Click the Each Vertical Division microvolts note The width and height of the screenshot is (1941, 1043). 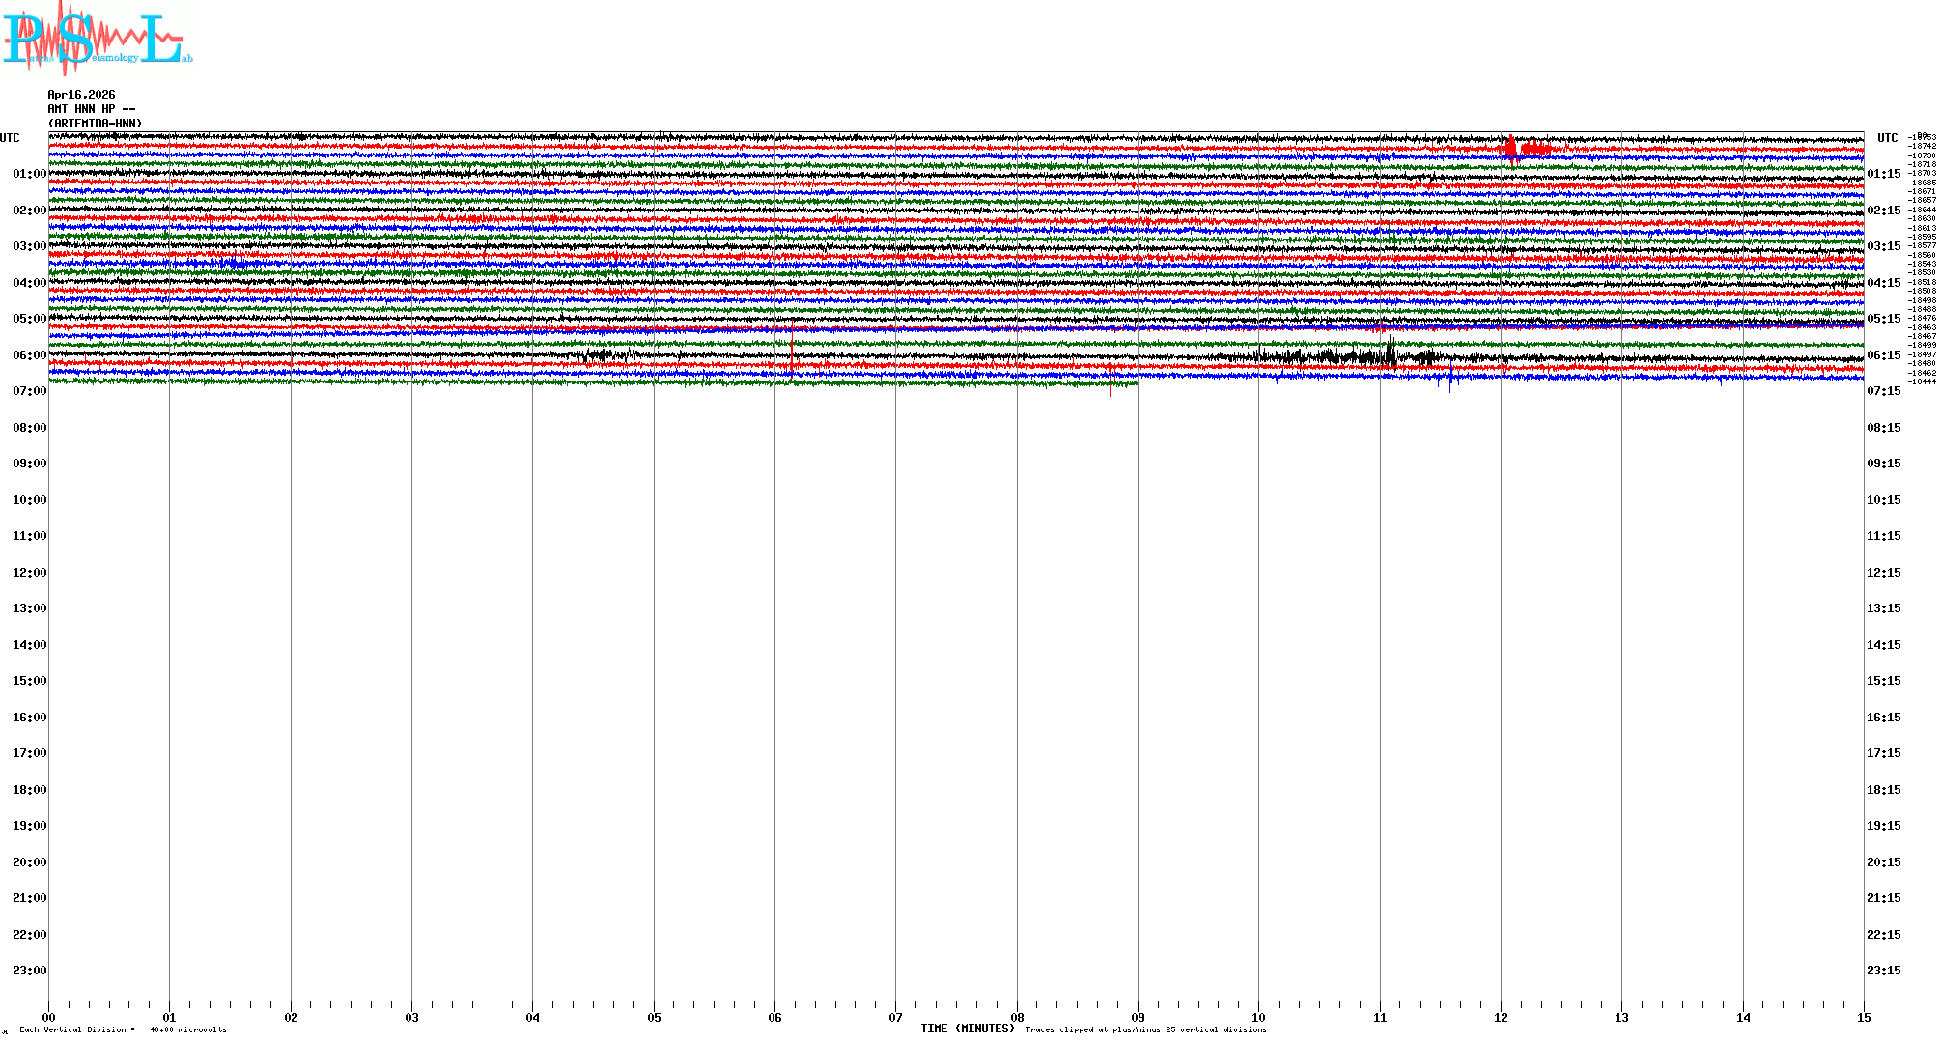click(x=123, y=1029)
